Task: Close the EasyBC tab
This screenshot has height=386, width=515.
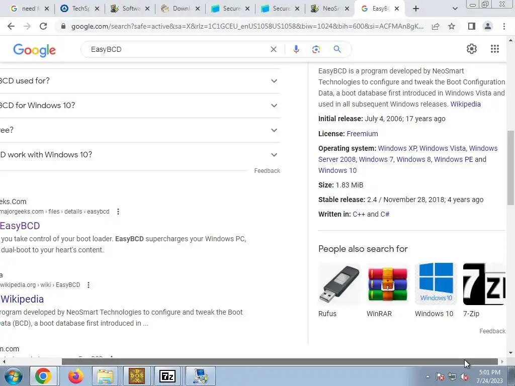Action: click(397, 9)
